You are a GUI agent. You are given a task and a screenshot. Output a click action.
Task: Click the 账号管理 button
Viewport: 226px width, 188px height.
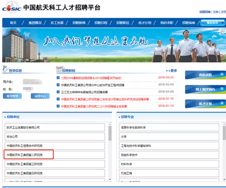tap(12, 96)
